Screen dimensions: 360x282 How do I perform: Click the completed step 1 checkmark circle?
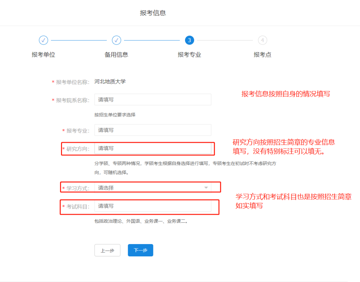[43, 40]
